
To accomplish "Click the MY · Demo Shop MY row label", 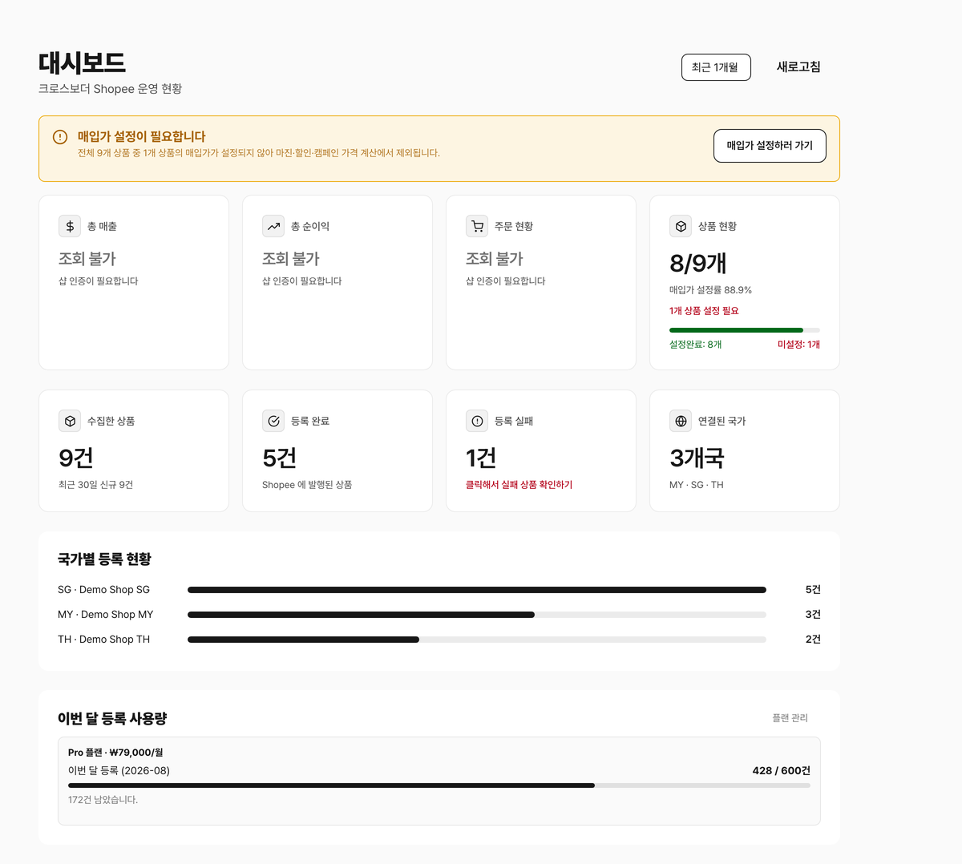I will coord(105,615).
